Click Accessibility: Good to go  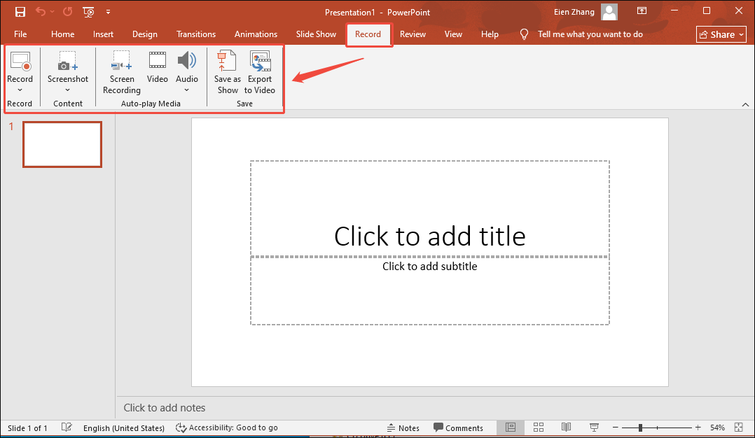(x=227, y=427)
